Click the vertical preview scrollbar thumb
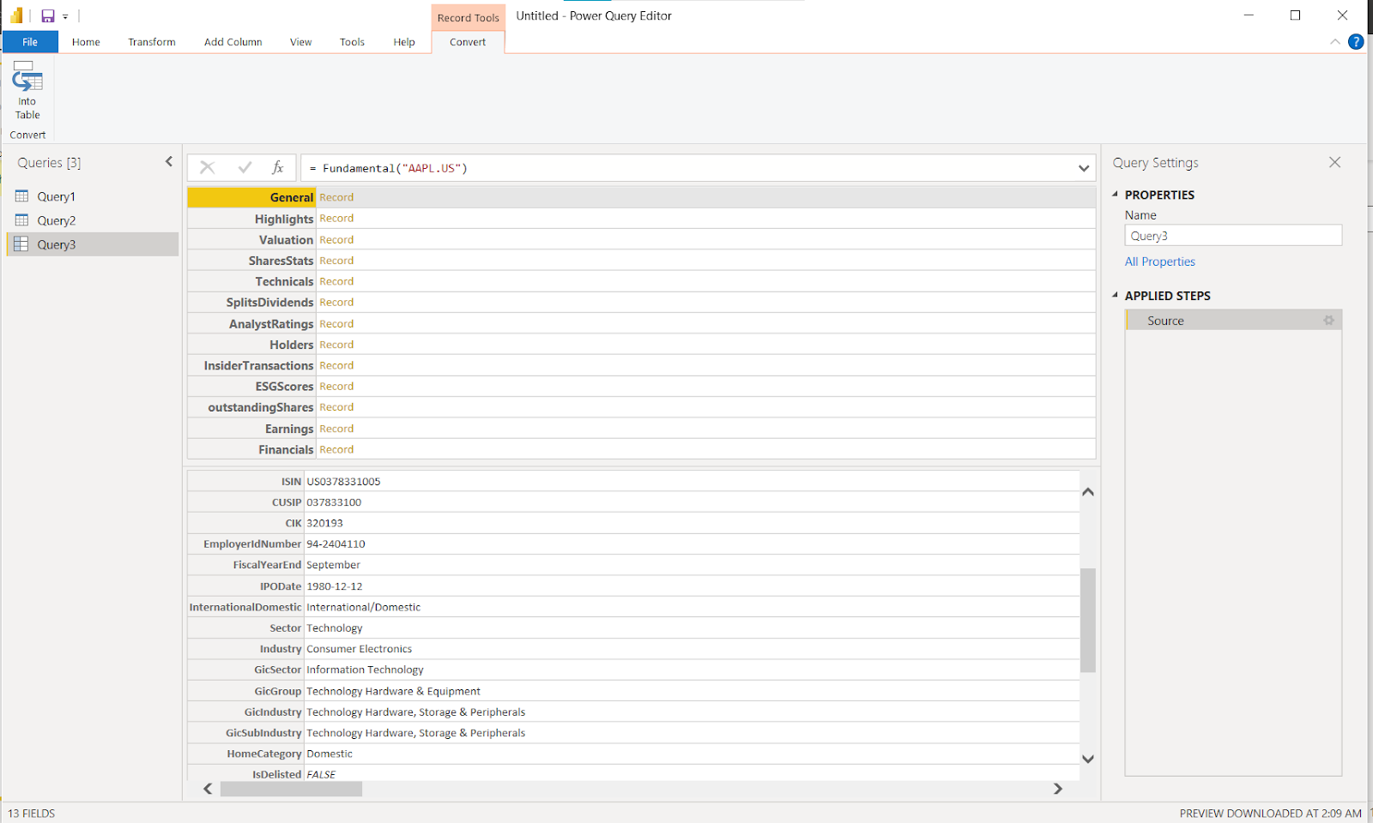Screen dimensions: 1373x823 click(1088, 620)
